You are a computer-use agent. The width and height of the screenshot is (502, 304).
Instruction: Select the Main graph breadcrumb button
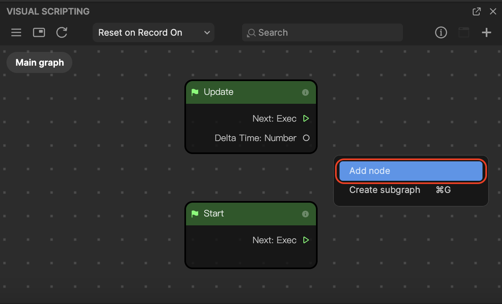[39, 63]
